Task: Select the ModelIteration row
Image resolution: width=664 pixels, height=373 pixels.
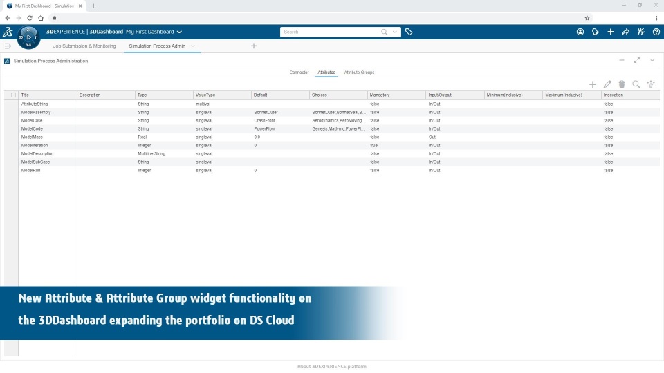Action: (x=332, y=145)
